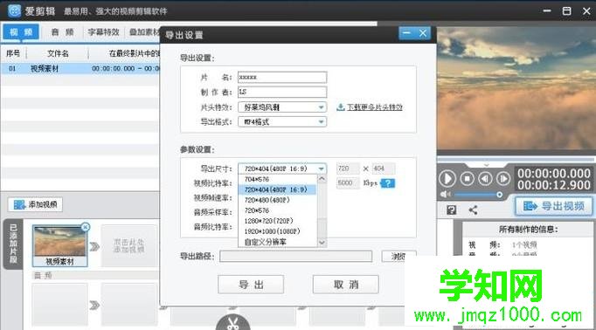Viewport: 596px width, 330px height.
Task: Open the 叠加素材 tab
Action: point(143,32)
